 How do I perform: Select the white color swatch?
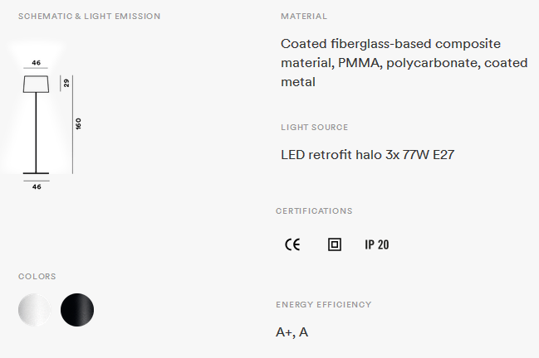pos(34,310)
